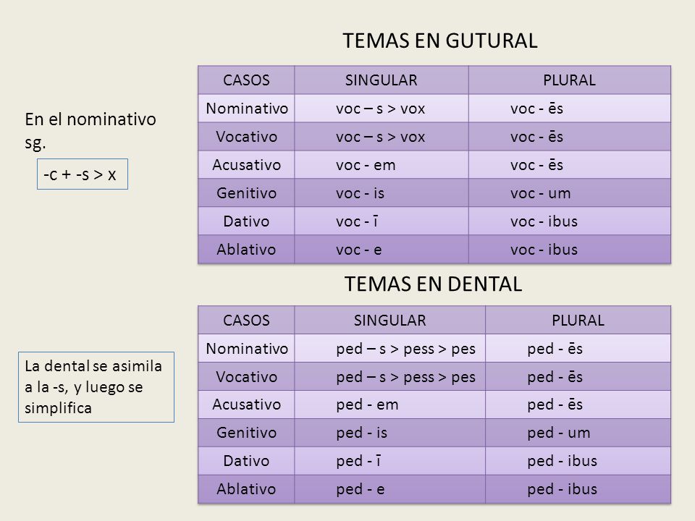Click the Dativo 'voc - ibus' plural cell
This screenshot has width=695, height=521.
(570, 221)
